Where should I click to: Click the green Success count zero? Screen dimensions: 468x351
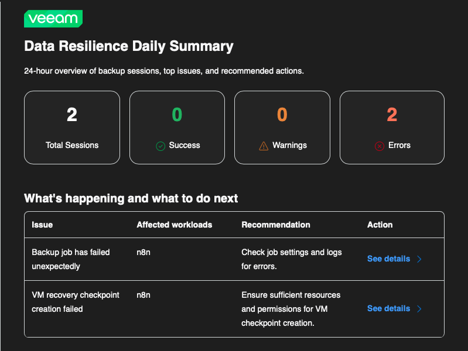[177, 115]
